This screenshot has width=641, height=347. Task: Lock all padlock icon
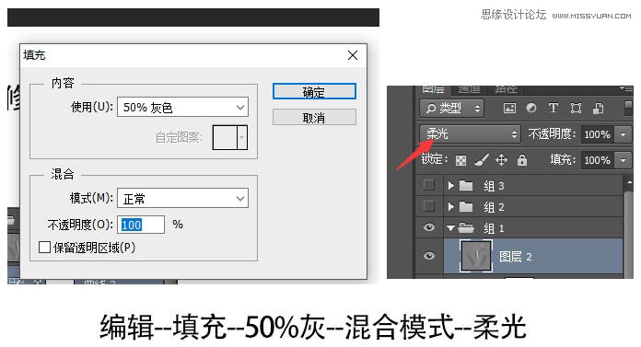coord(522,160)
